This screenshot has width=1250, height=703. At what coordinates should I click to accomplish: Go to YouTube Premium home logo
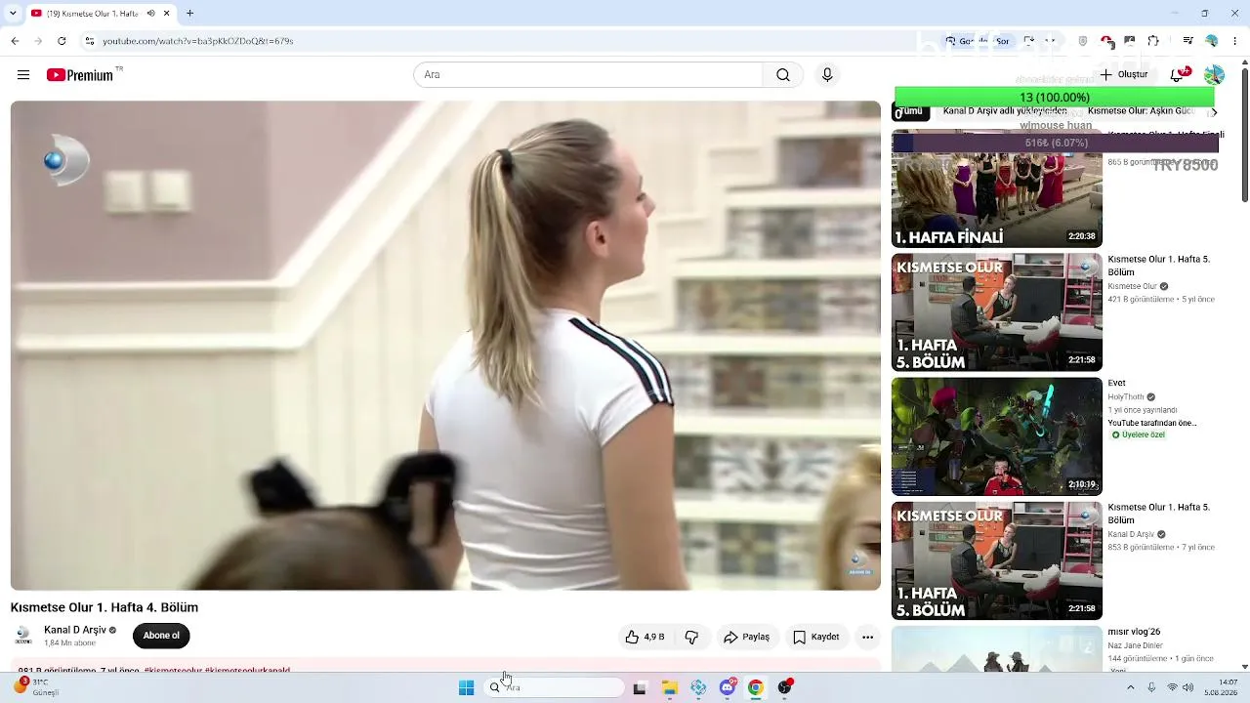(x=79, y=75)
